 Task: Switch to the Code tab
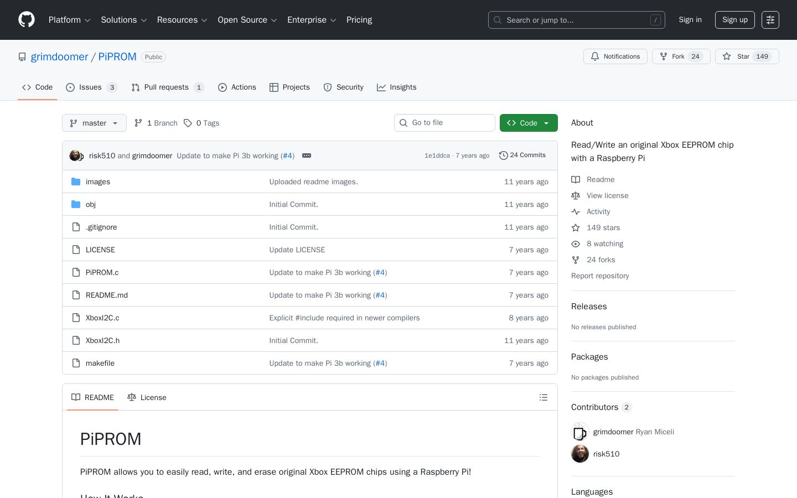pyautogui.click(x=38, y=87)
